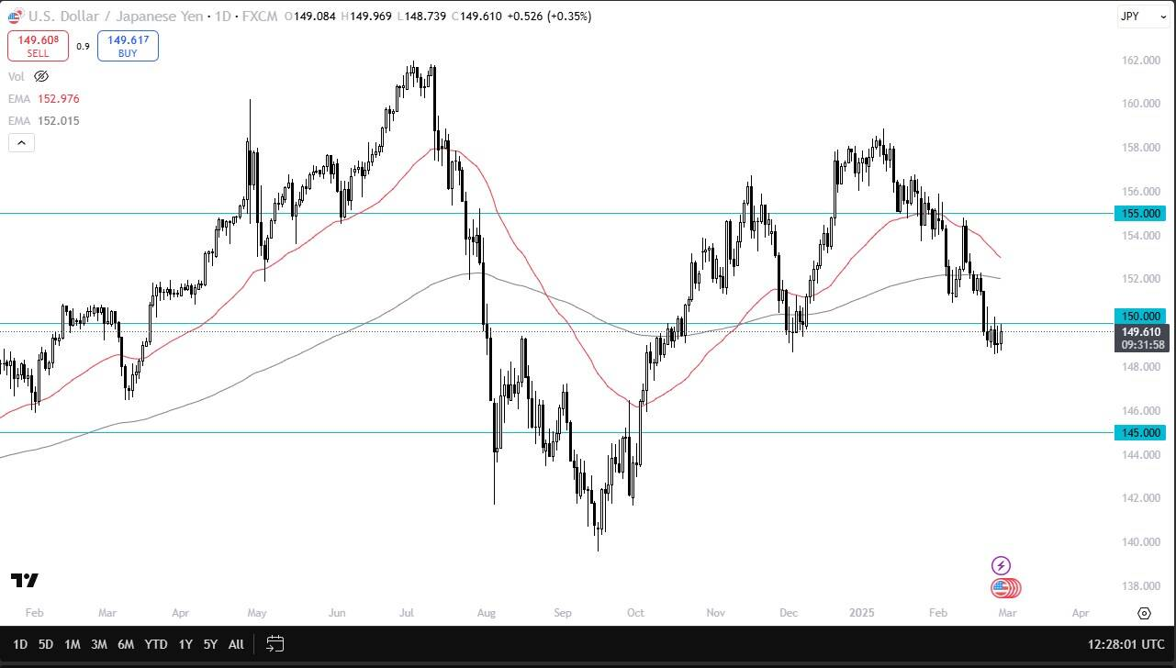The width and height of the screenshot is (1176, 668).
Task: Click the +0.526 (+0.35%) change value
Action: click(549, 16)
